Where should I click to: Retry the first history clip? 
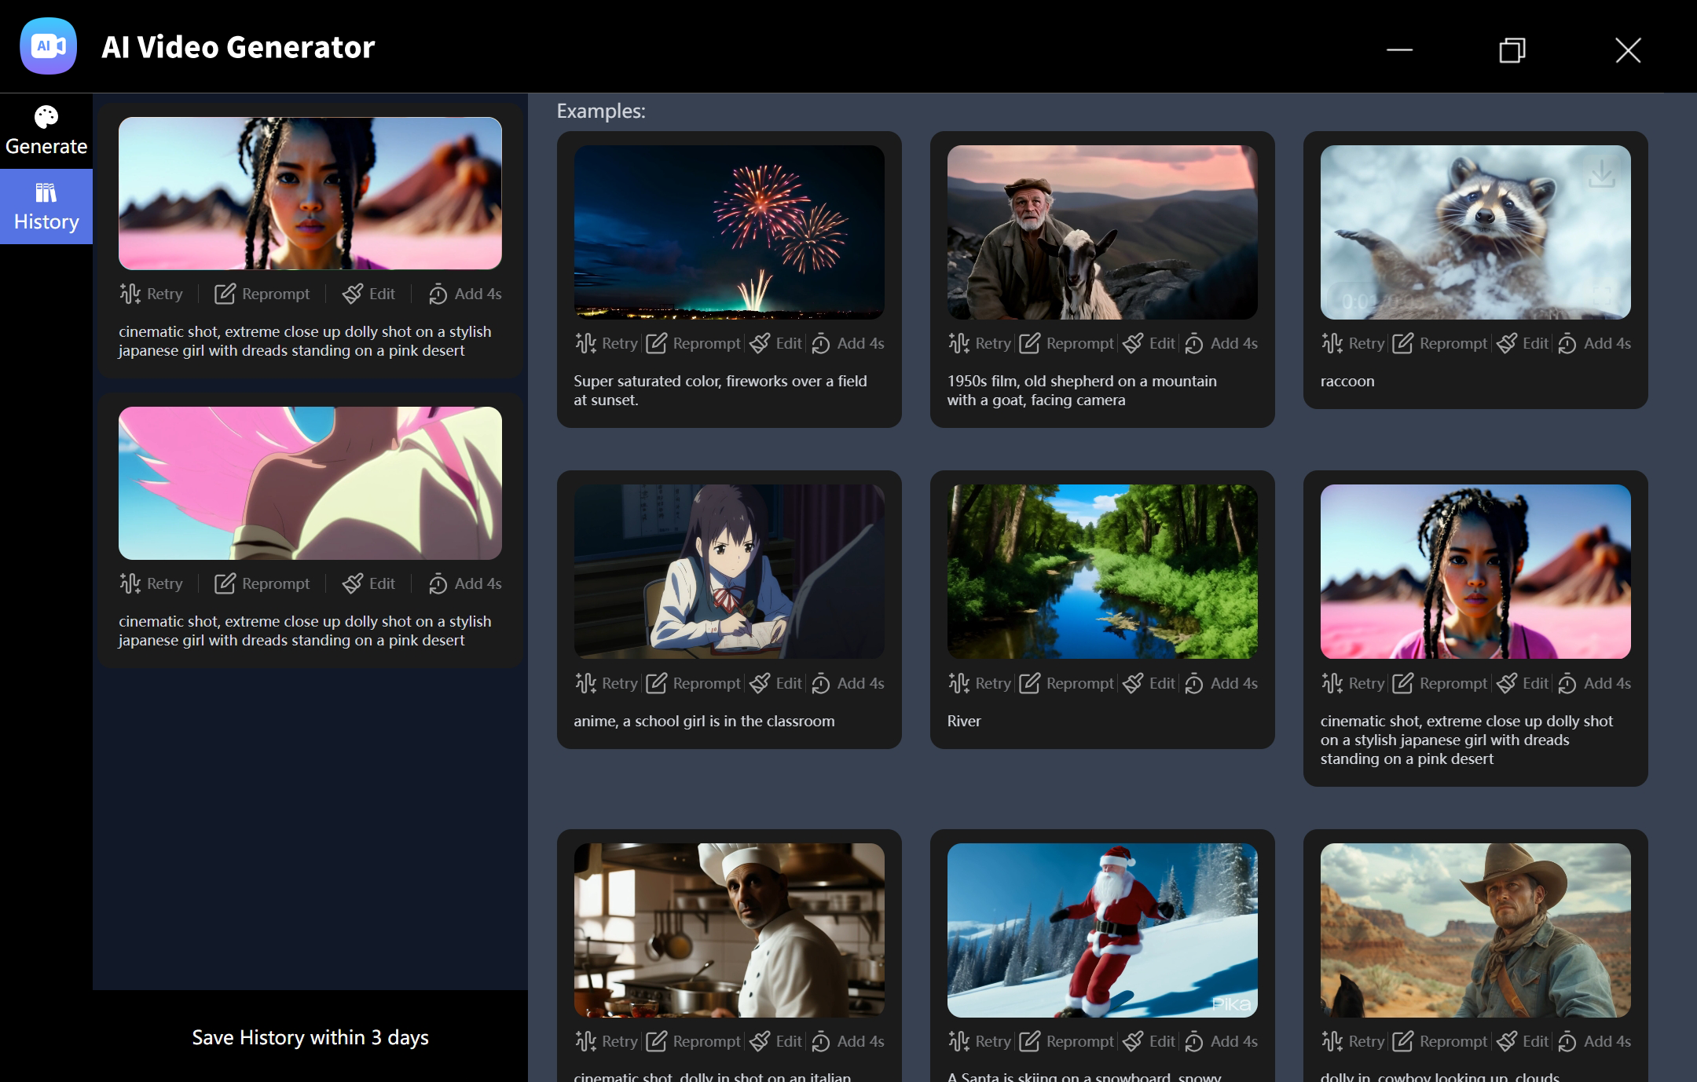(152, 293)
